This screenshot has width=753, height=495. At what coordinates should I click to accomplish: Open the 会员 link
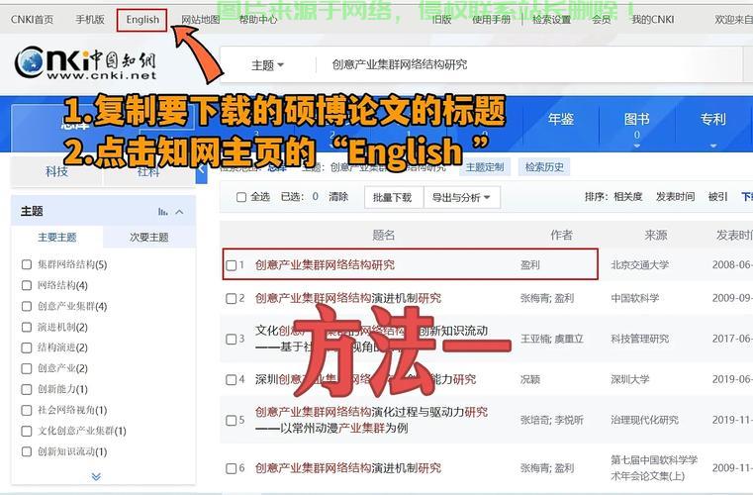click(601, 19)
